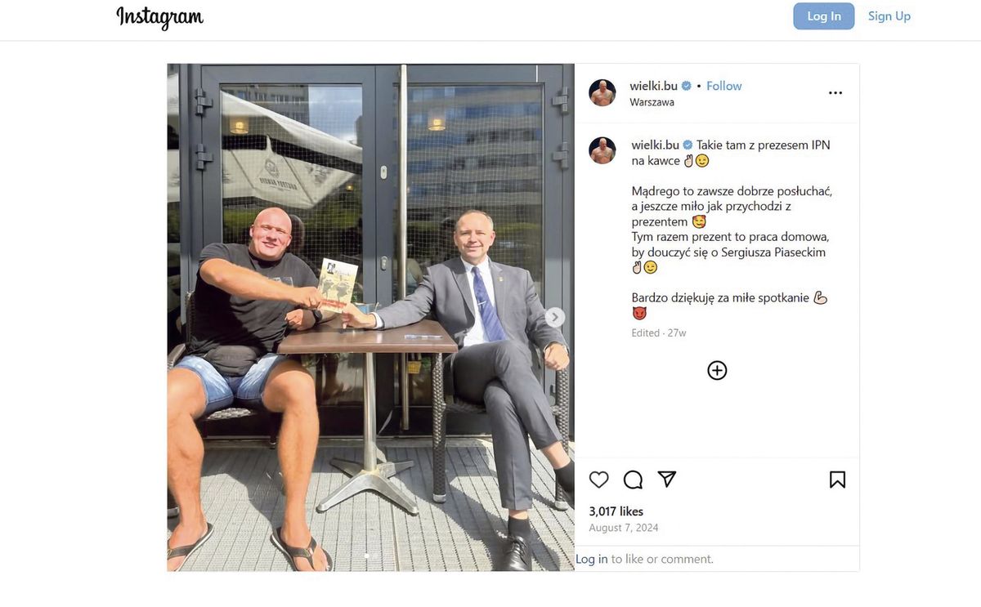Load more comments with the plus circle icon
Viewport: 981px width, 607px height.
click(717, 371)
